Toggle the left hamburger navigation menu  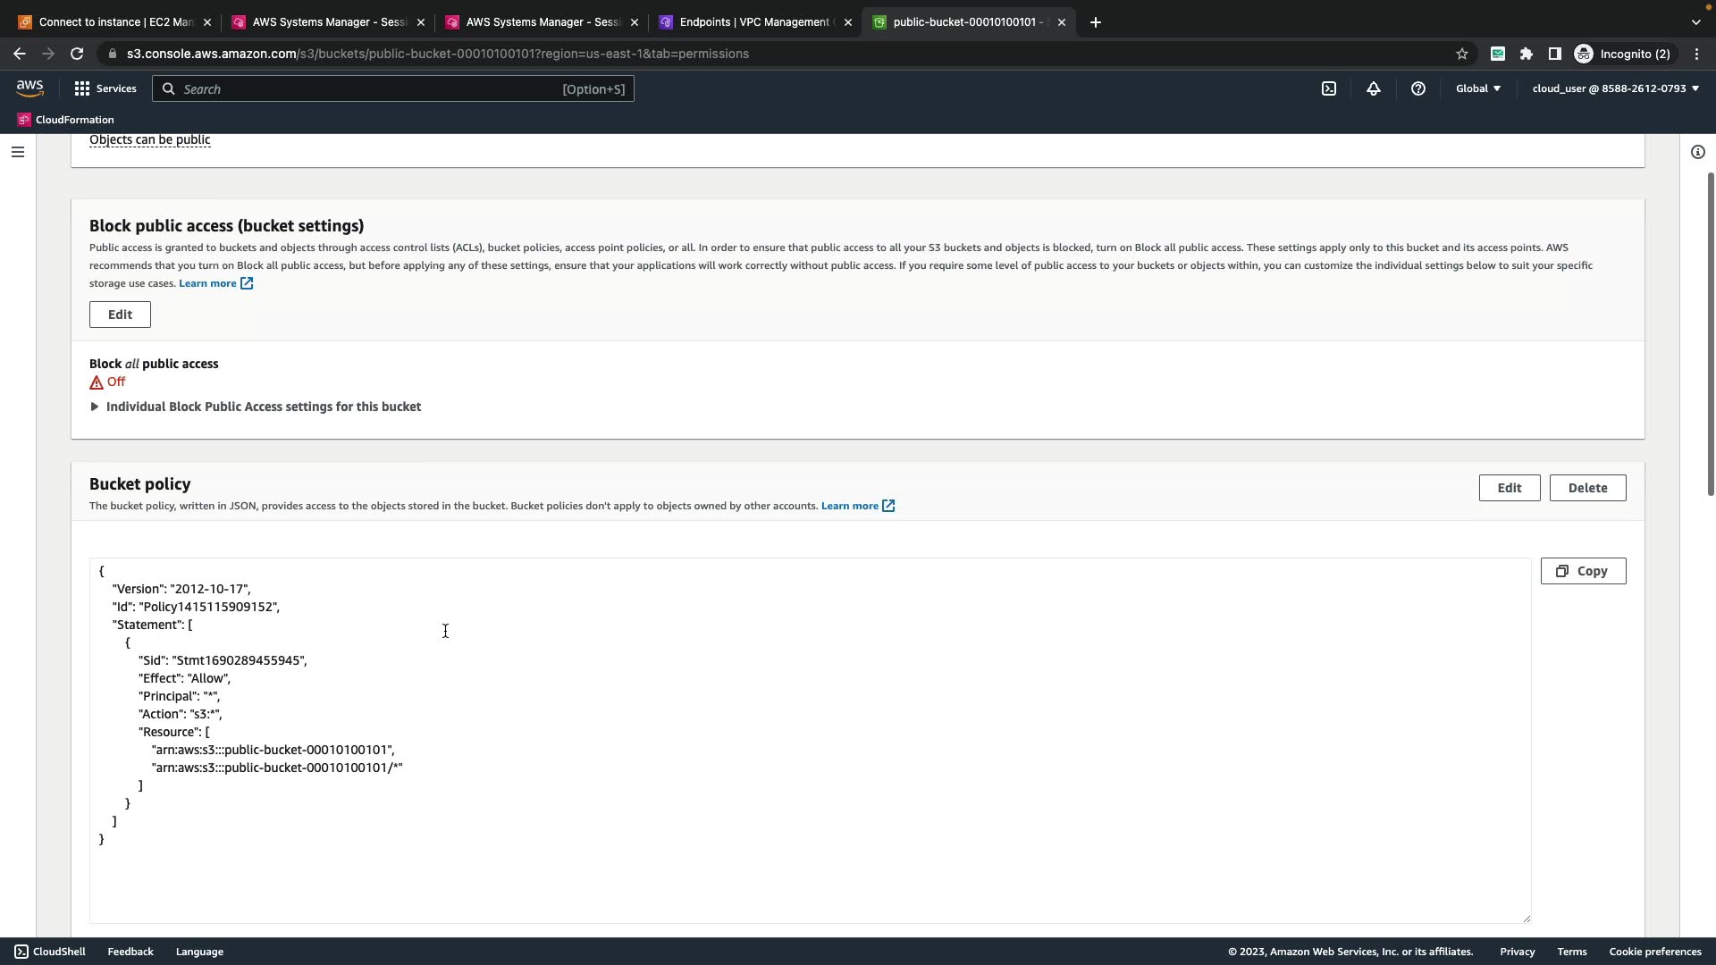(x=18, y=152)
